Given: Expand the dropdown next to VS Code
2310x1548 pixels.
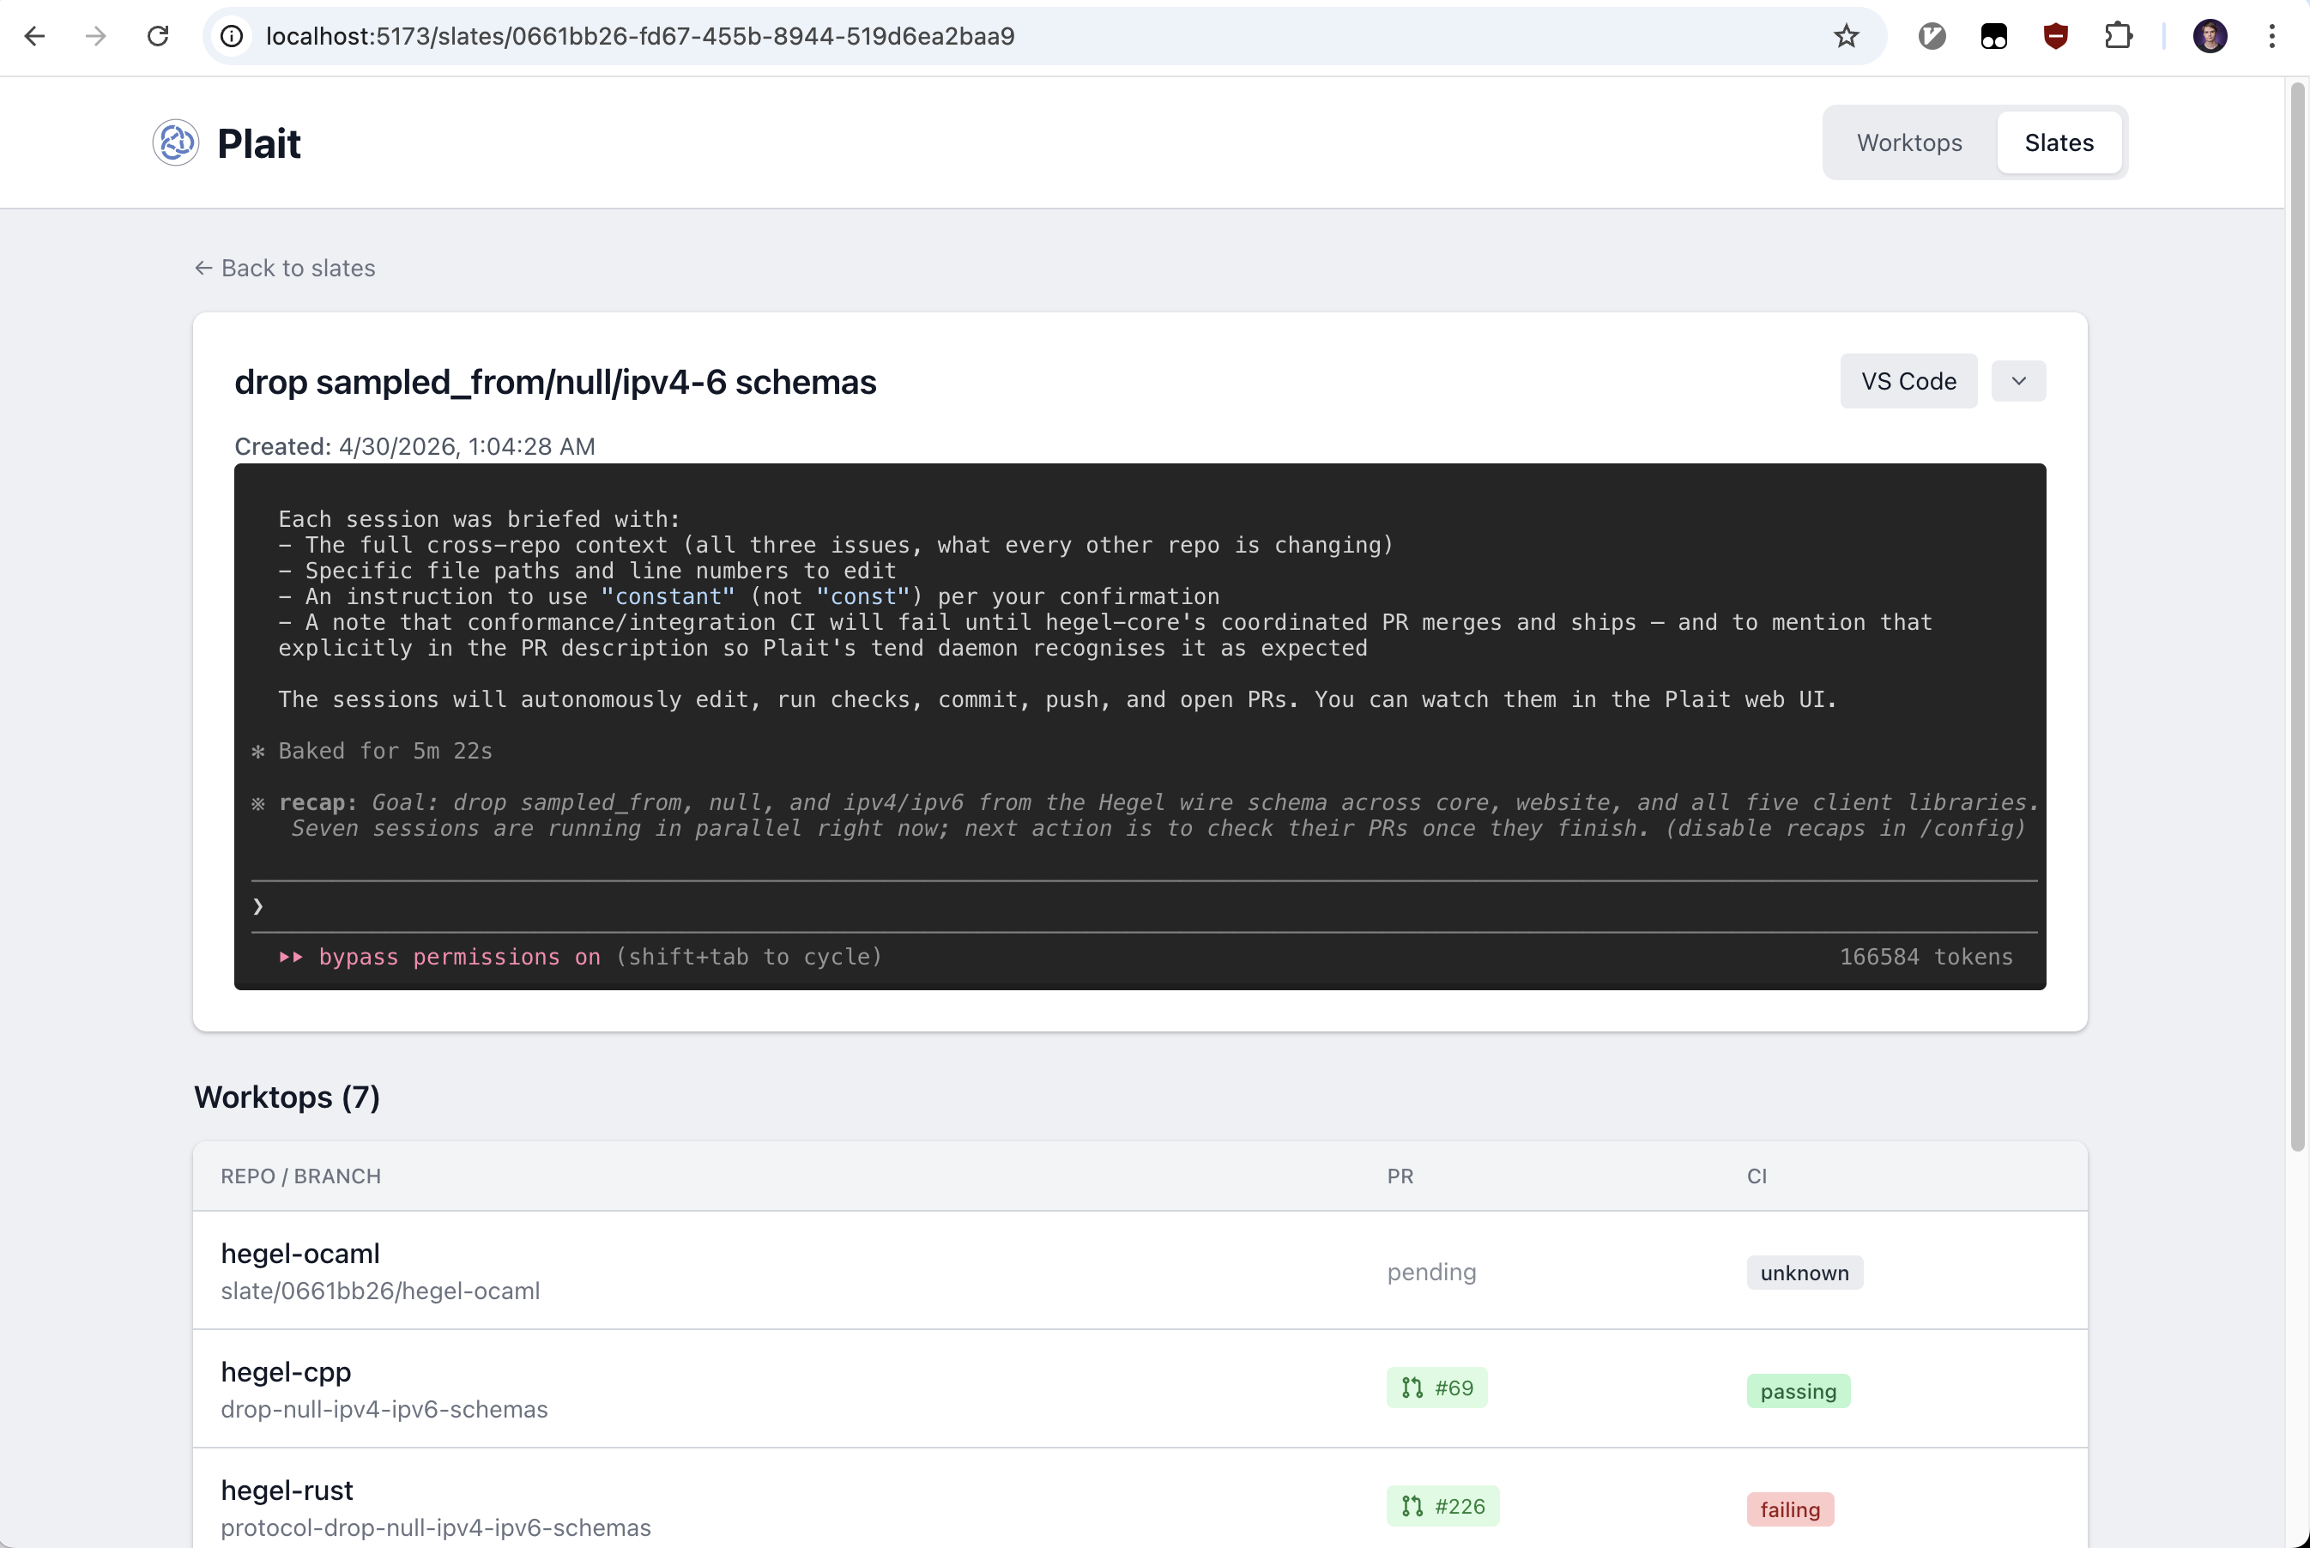Looking at the screenshot, I should coord(2017,381).
